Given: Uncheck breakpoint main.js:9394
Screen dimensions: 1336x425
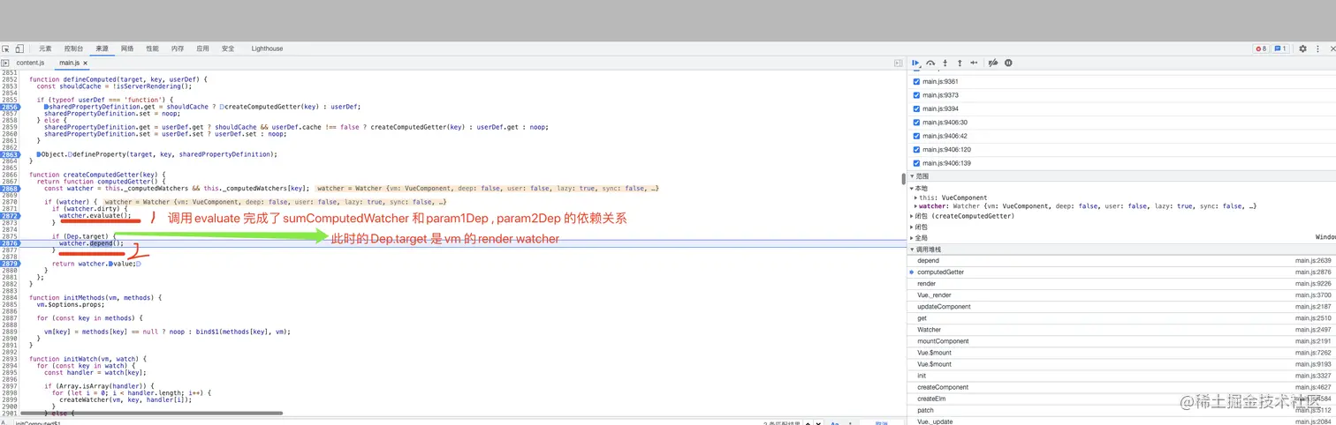Looking at the screenshot, I should (916, 108).
